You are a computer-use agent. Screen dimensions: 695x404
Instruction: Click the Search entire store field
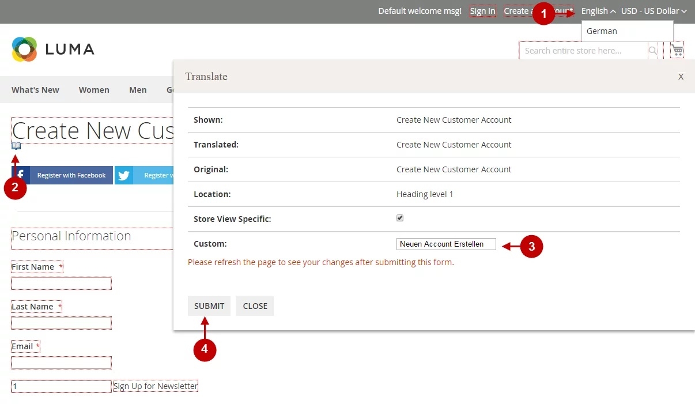[x=583, y=51]
